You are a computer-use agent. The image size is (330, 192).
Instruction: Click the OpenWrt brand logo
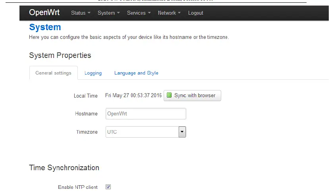[44, 13]
